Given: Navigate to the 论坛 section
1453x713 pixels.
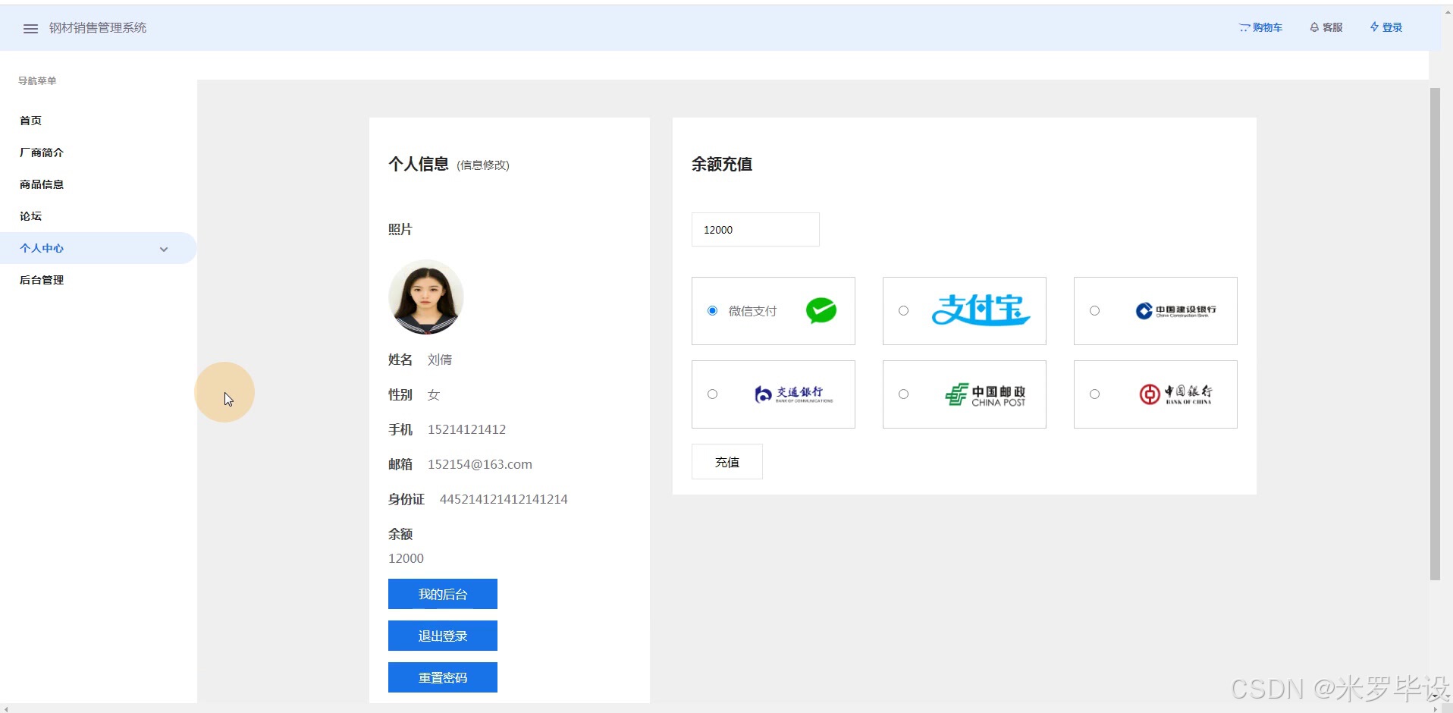Looking at the screenshot, I should pos(30,216).
